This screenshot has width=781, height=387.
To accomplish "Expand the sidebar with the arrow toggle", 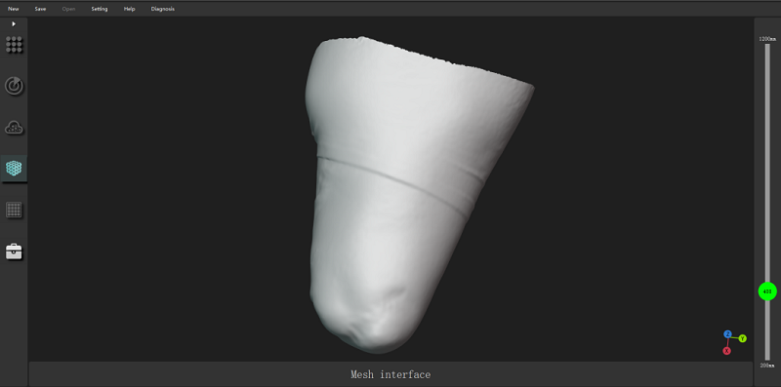I will 14,23.
